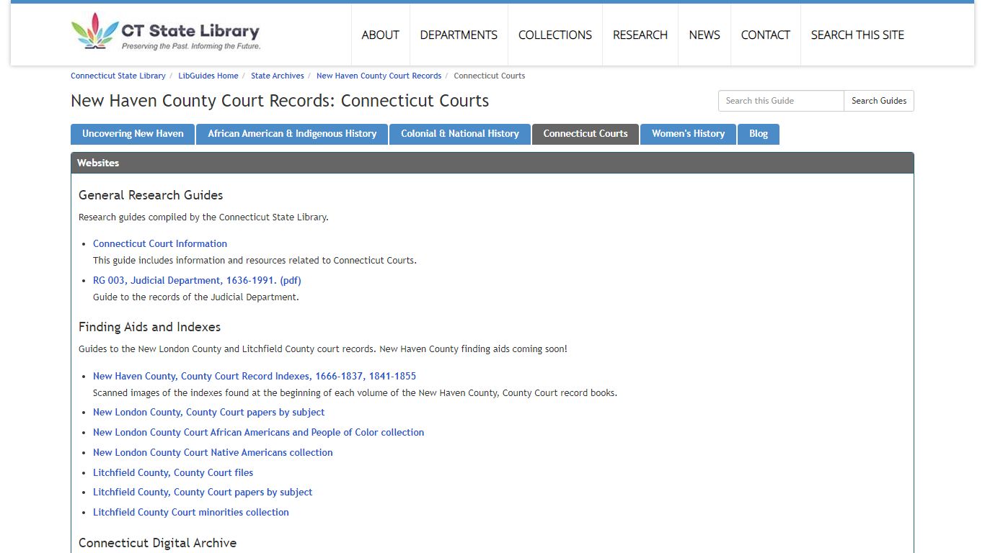985x553 pixels.
Task: Click 'Research guides compiled by' description text
Action: (x=203, y=217)
